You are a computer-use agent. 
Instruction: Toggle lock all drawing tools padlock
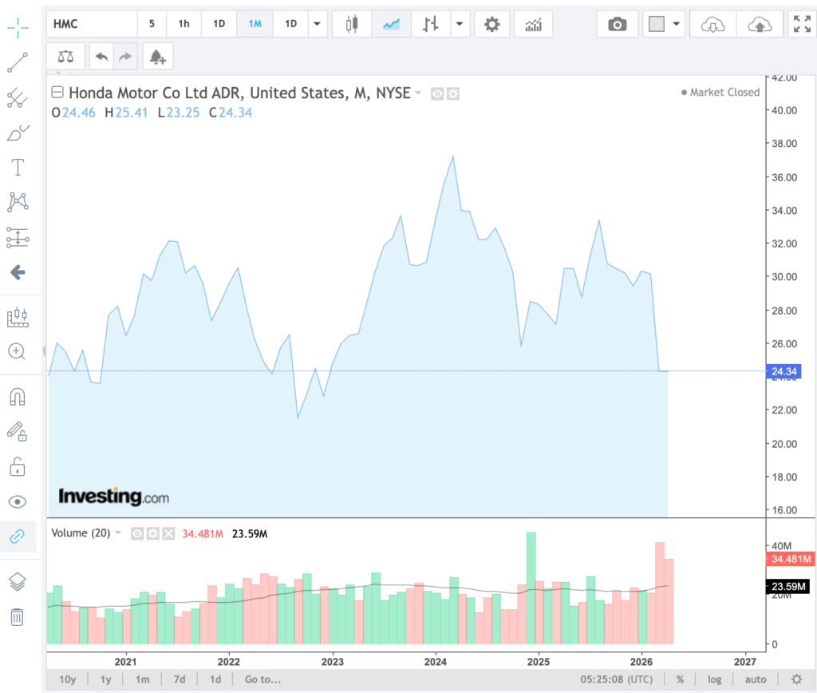tap(18, 466)
